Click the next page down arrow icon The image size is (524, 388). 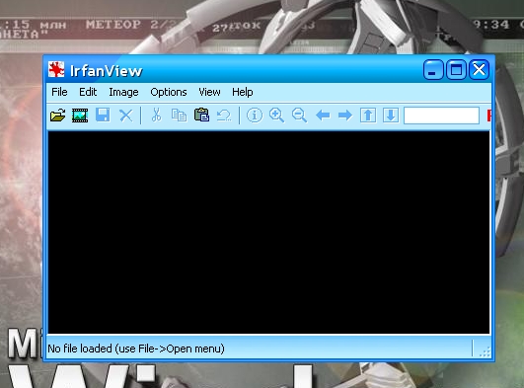click(391, 116)
